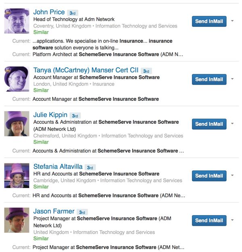Open the Julie Kippin name link
Screen dimensions: 242x252
tap(50, 115)
